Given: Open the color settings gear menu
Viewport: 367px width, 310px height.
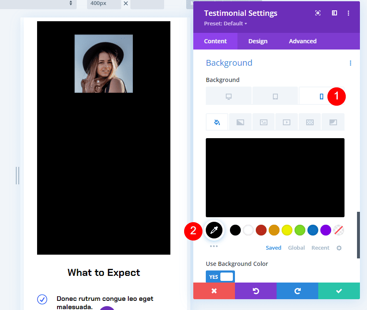Looking at the screenshot, I should click(x=339, y=248).
